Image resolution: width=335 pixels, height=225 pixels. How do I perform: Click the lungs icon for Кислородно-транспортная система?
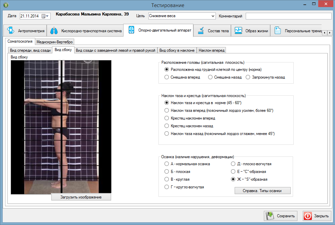54,31
